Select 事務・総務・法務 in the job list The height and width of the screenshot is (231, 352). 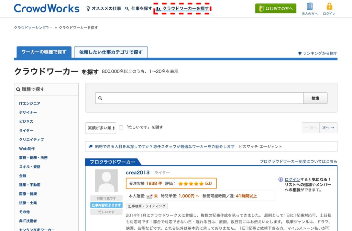click(x=33, y=158)
